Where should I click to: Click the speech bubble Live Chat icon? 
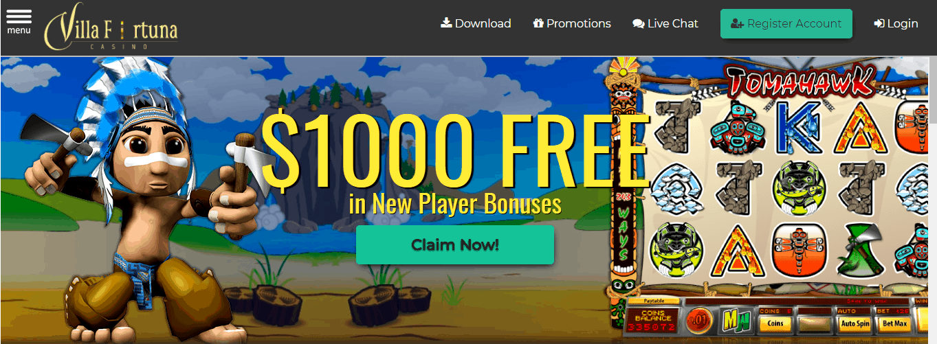[x=638, y=23]
